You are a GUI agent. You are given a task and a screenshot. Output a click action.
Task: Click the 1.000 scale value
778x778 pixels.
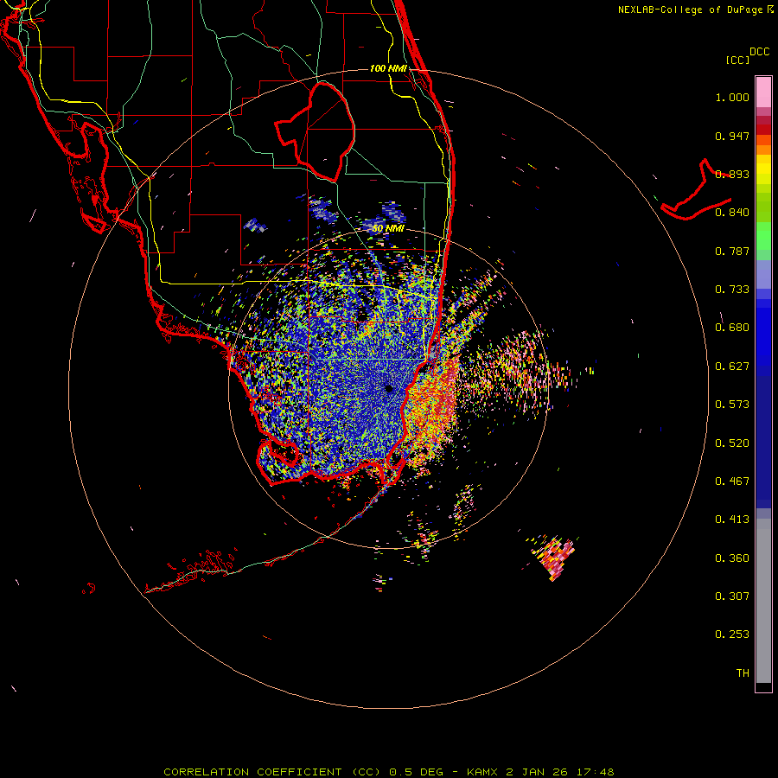coord(732,97)
